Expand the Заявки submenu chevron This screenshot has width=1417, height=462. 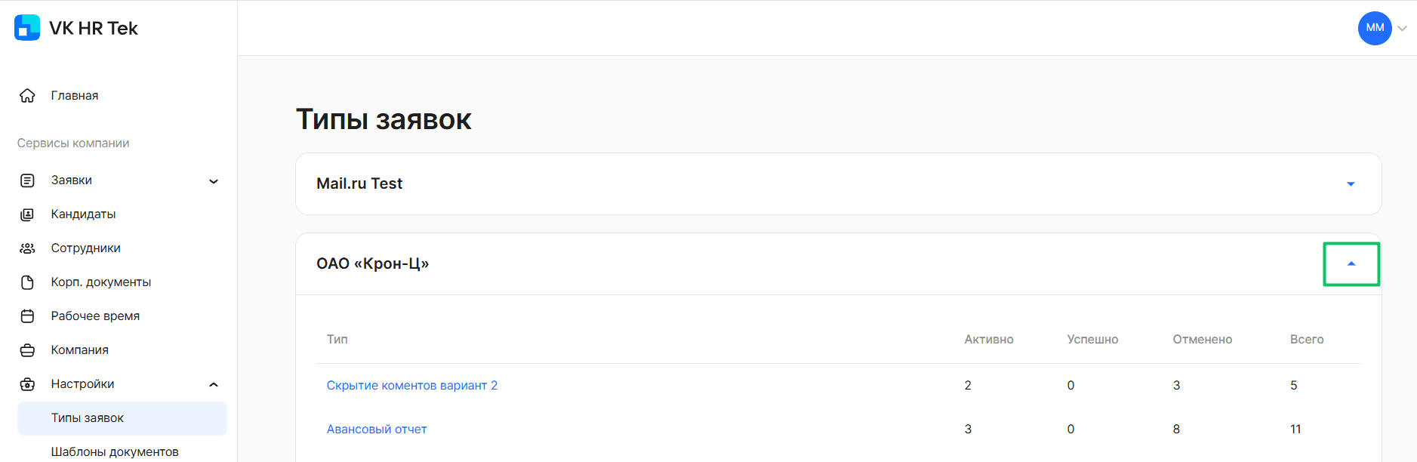[x=214, y=181]
